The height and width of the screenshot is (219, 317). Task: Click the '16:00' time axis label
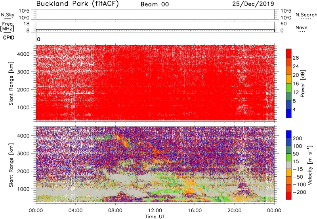195,211
